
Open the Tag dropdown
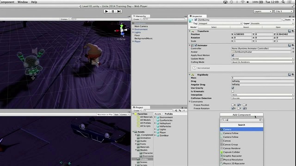pos(220,24)
